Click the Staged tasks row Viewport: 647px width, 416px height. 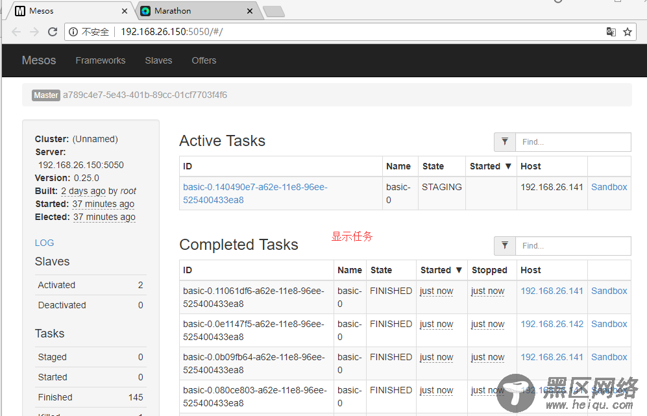pyautogui.click(x=90, y=357)
